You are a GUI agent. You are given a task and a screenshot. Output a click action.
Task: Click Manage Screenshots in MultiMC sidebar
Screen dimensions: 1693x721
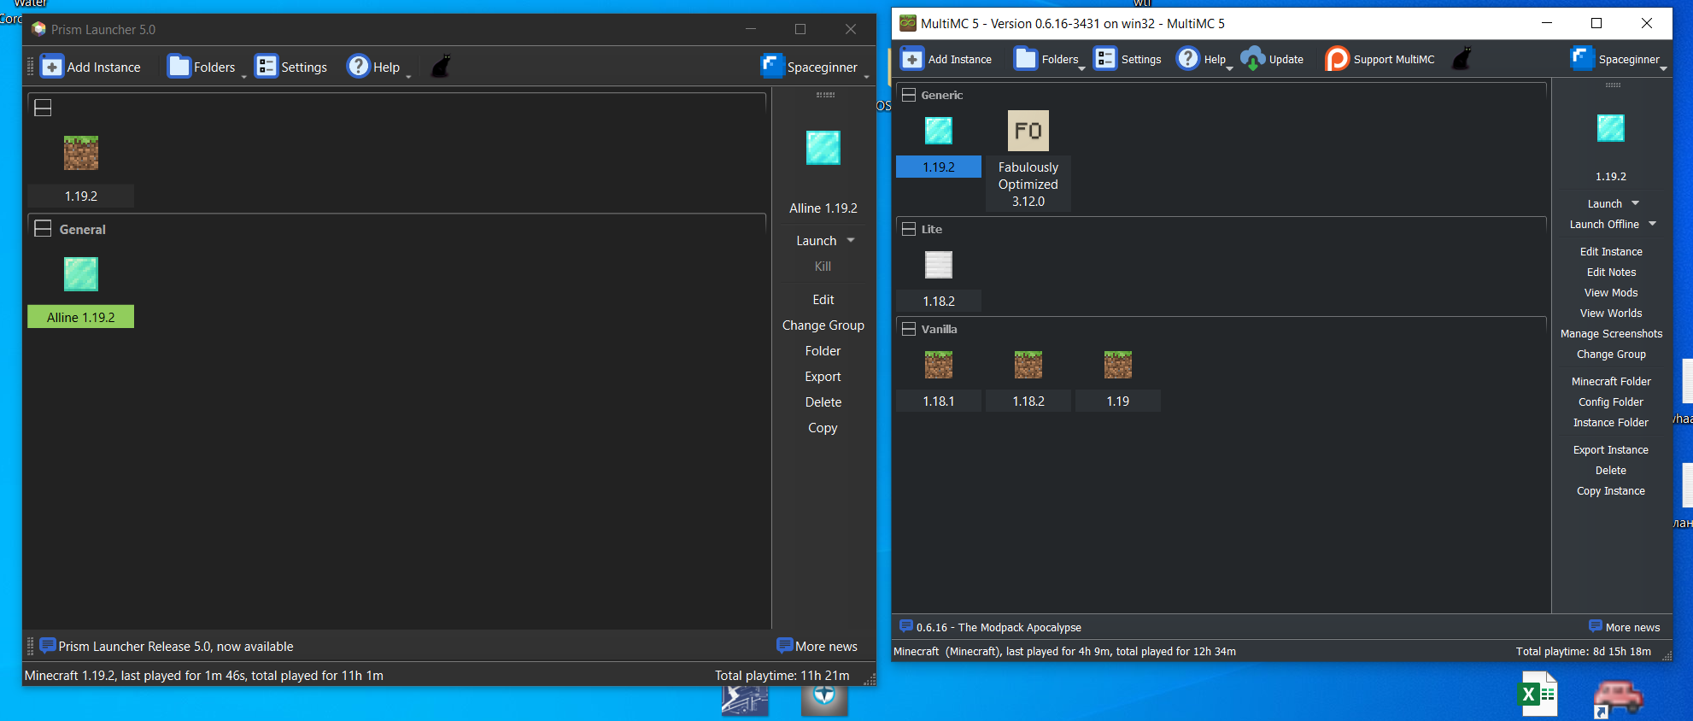[x=1611, y=334]
